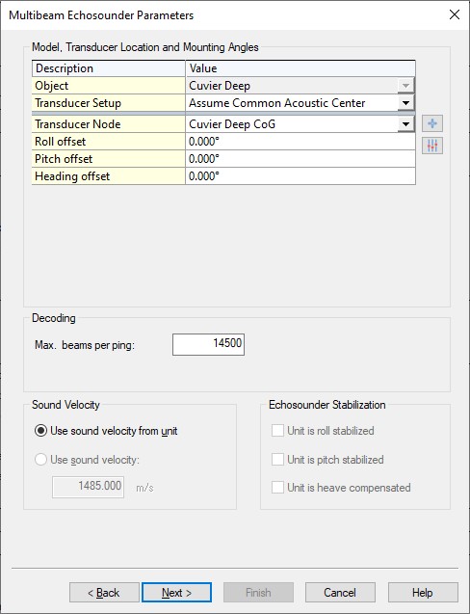The width and height of the screenshot is (470, 614).
Task: Edit the Pitch offset value cell
Action: click(x=300, y=159)
